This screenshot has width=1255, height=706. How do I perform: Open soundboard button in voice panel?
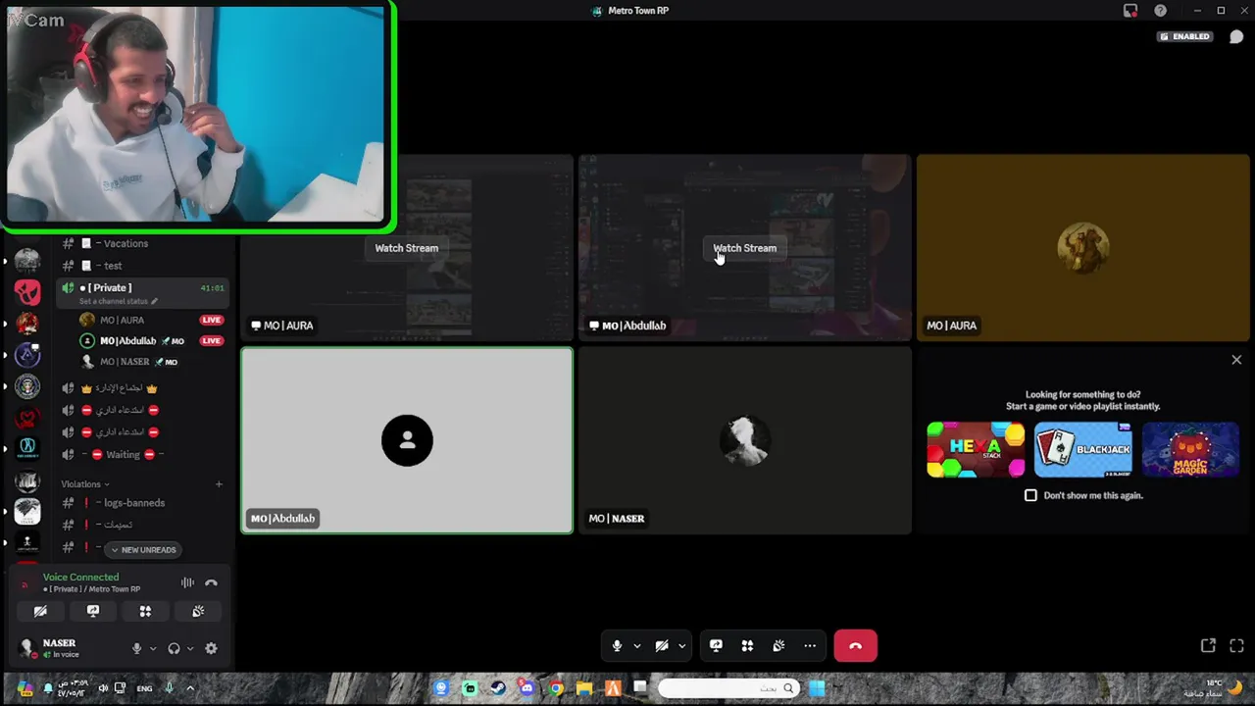tap(198, 611)
